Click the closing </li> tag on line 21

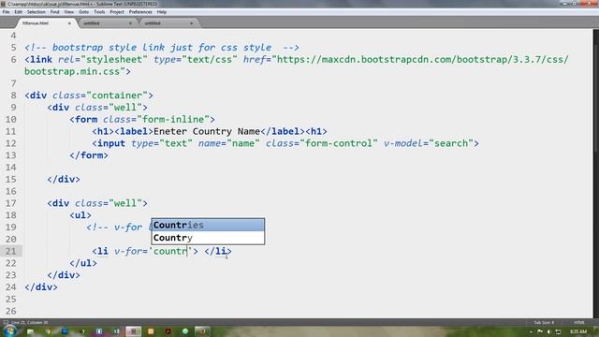(x=218, y=251)
